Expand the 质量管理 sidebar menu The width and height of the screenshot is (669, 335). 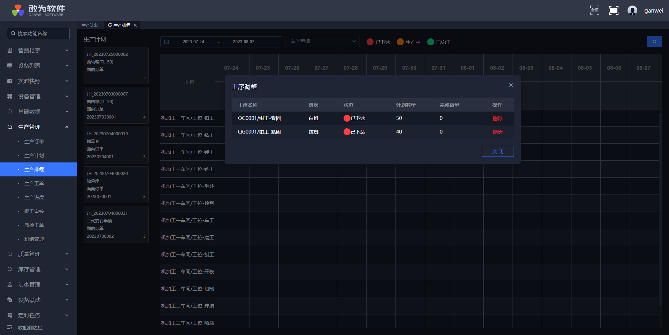(x=38, y=254)
